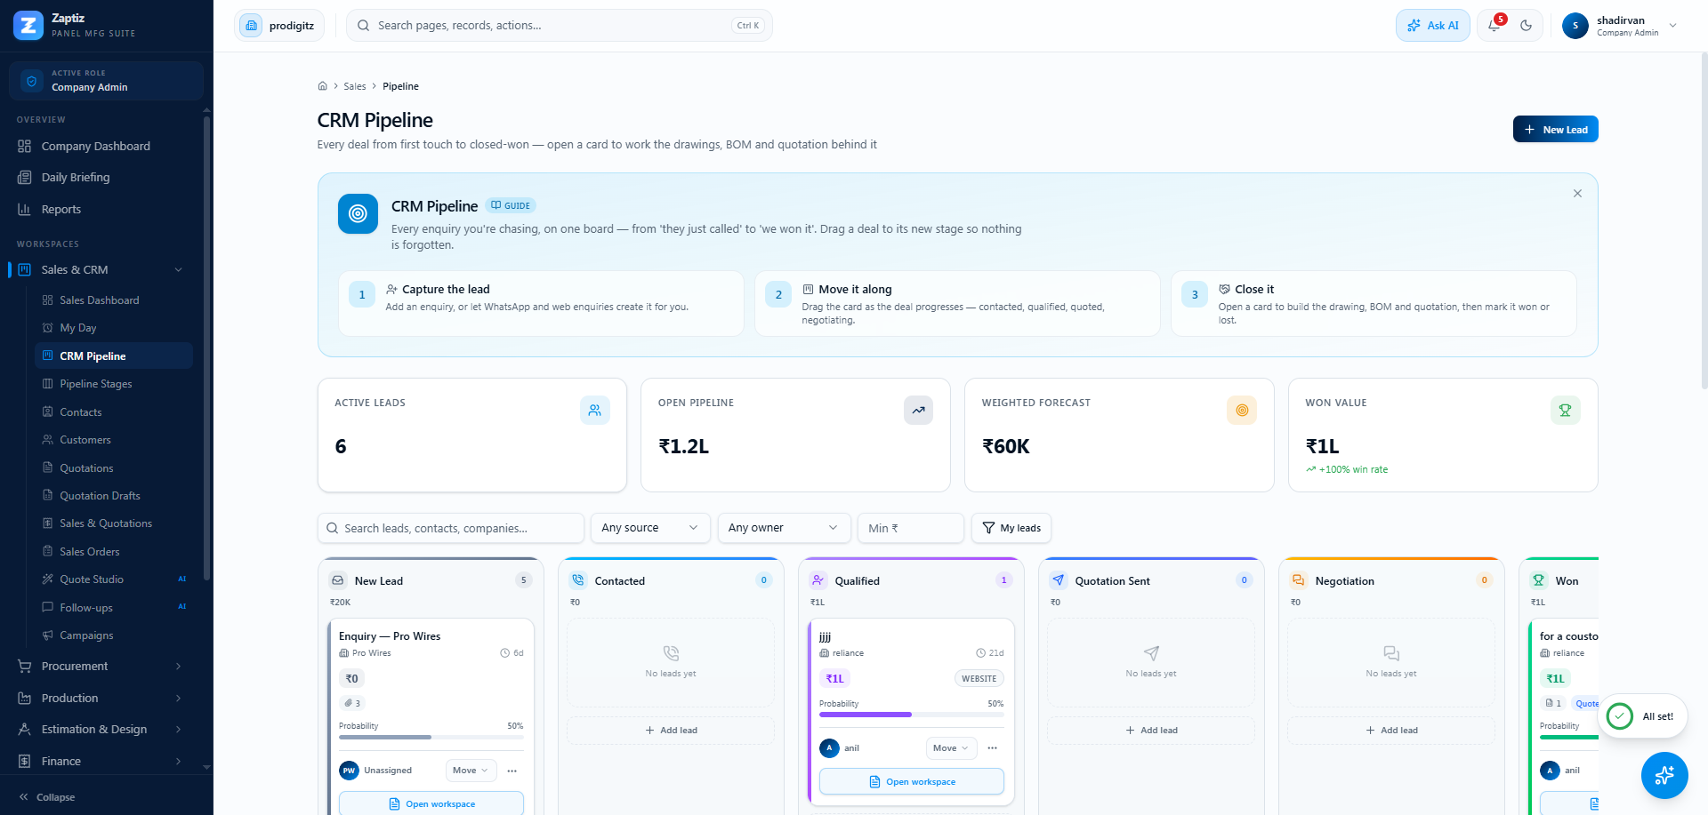This screenshot has height=815, width=1708.
Task: Open more options on jjjj card
Action: click(x=993, y=748)
